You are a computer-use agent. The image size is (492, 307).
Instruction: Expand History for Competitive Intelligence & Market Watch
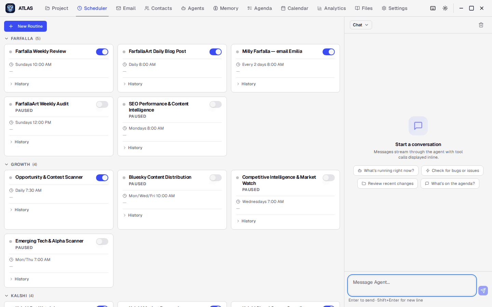click(x=246, y=221)
